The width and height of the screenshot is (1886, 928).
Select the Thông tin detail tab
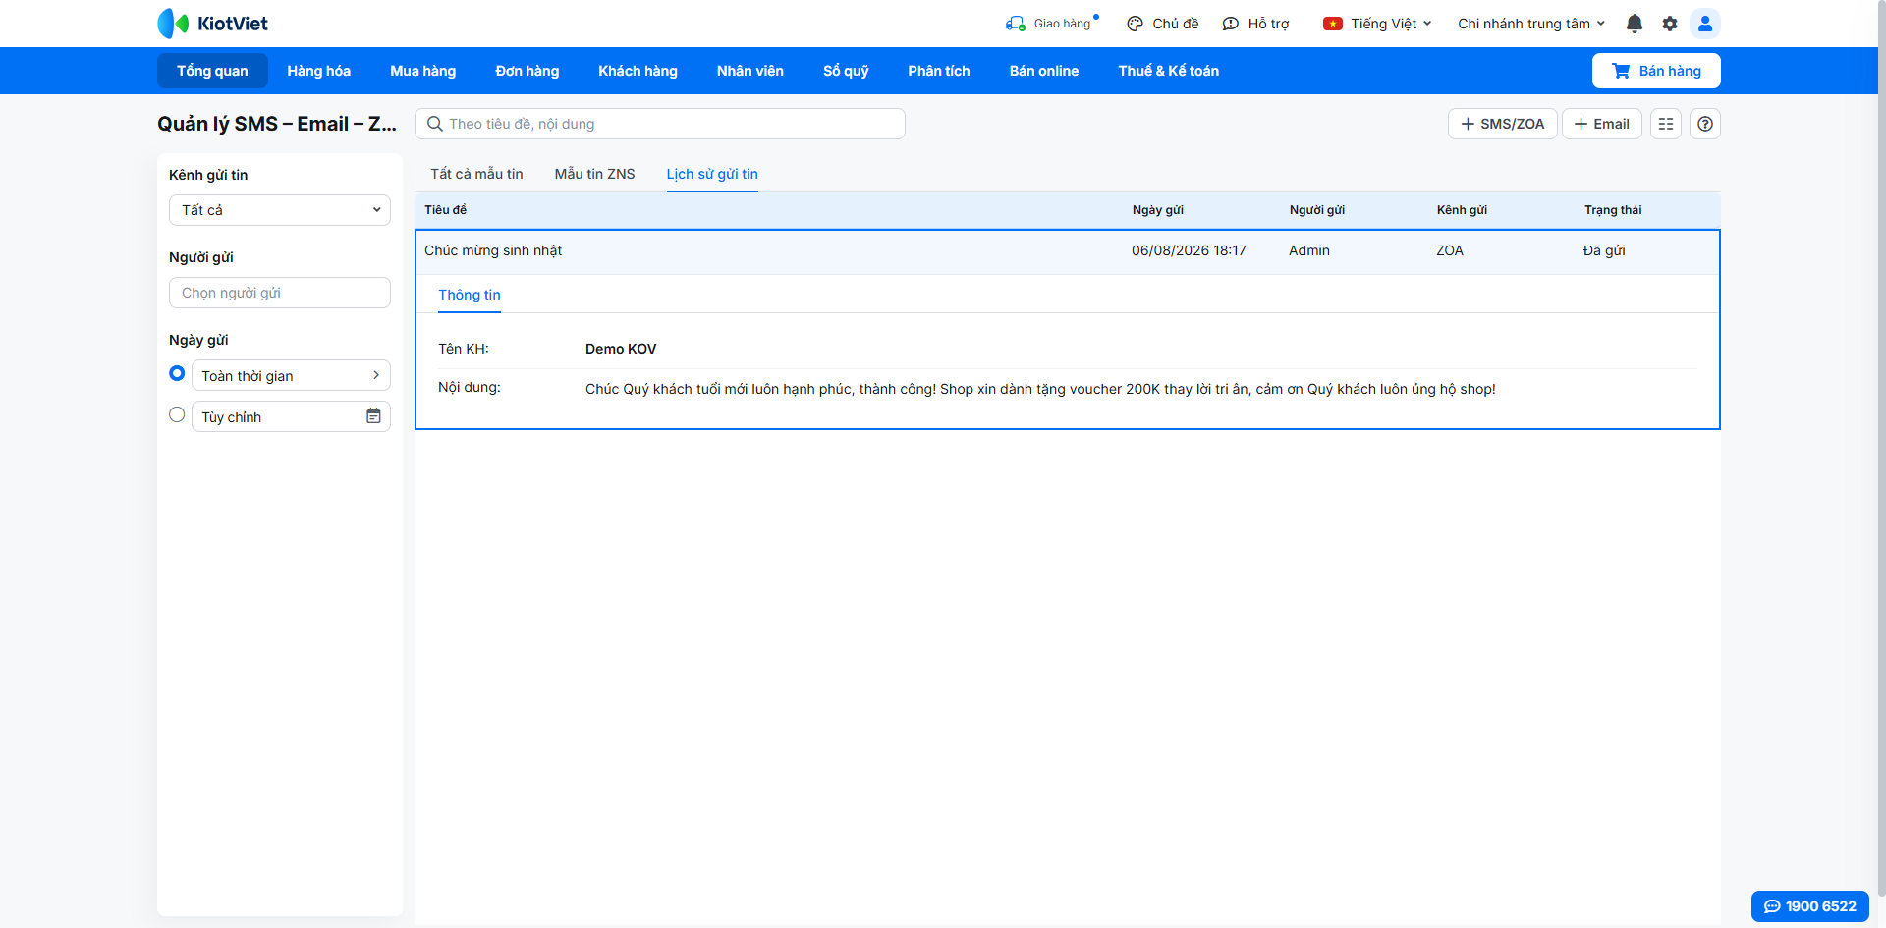point(470,295)
